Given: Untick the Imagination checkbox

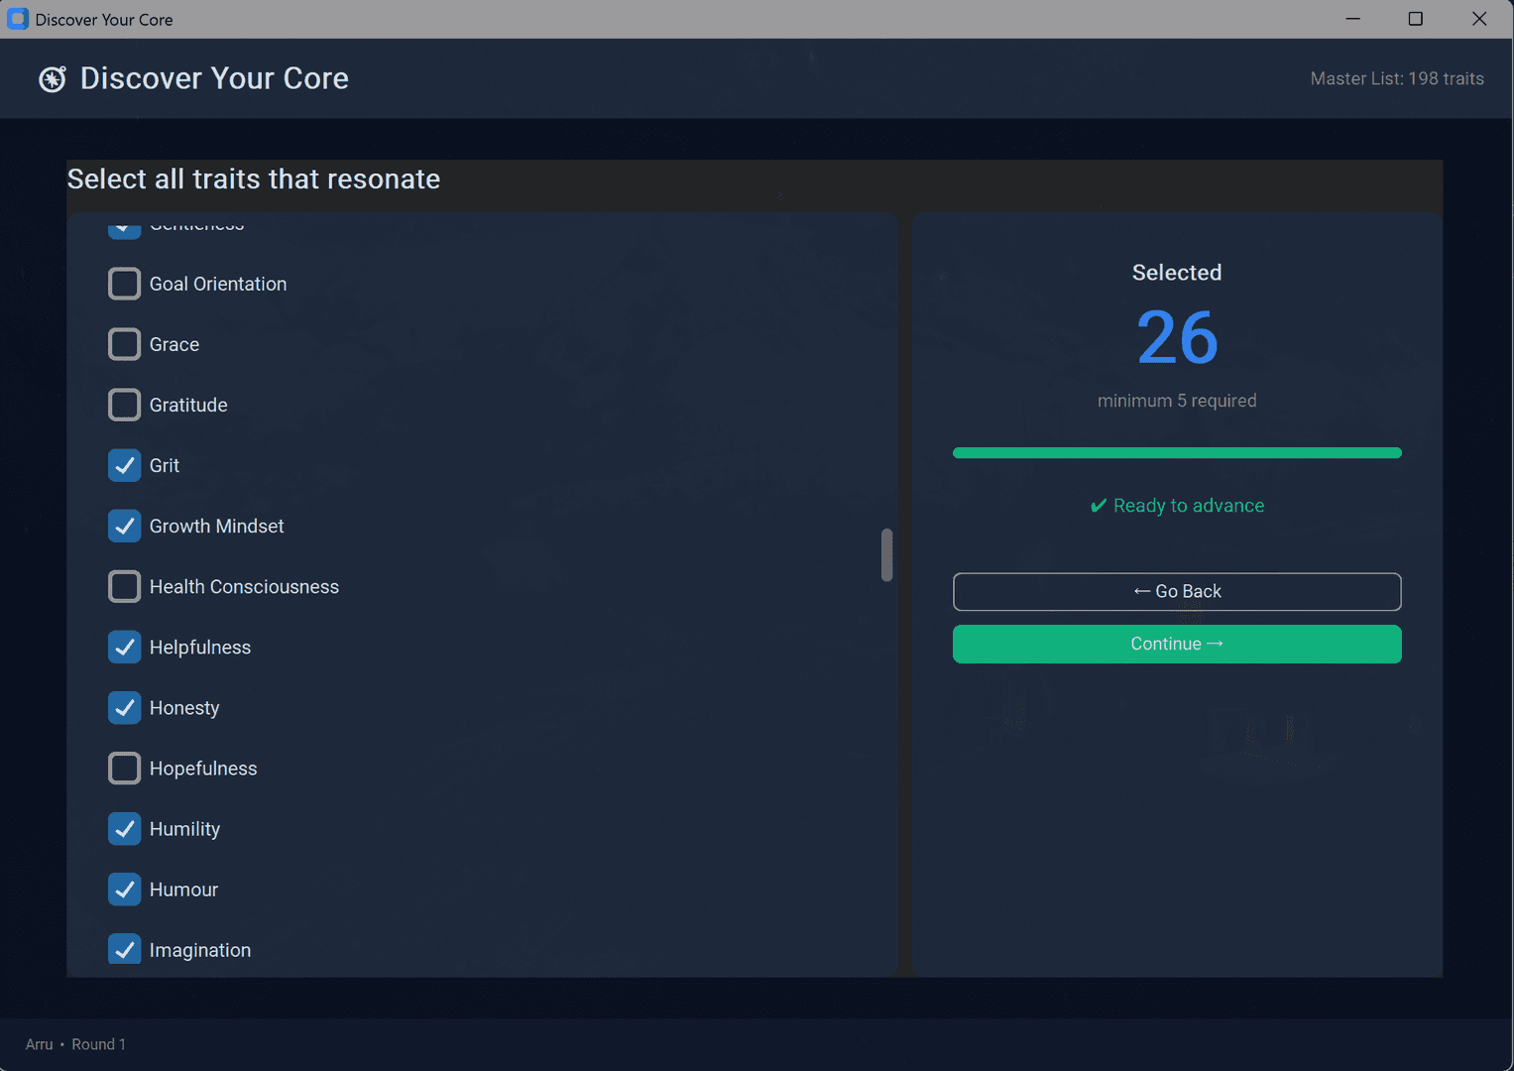Looking at the screenshot, I should click(124, 949).
